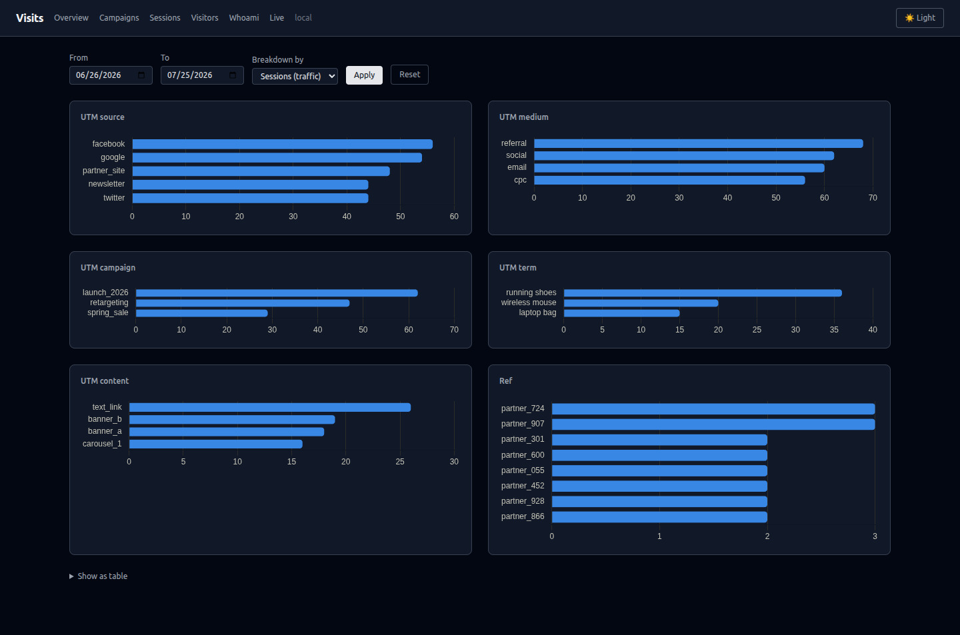960x635 pixels.
Task: Expand the Show as table section
Action: coord(99,576)
